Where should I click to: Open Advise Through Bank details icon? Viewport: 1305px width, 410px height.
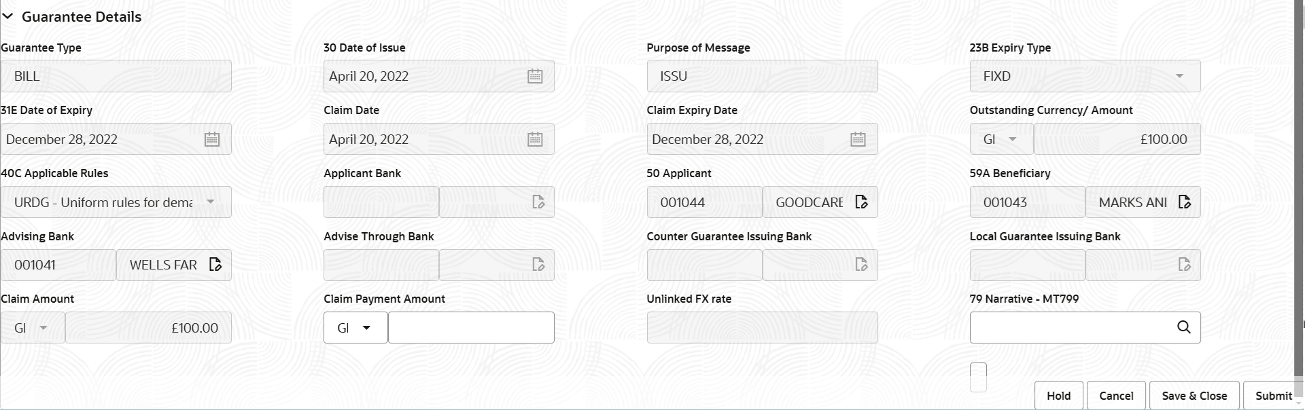click(x=538, y=265)
